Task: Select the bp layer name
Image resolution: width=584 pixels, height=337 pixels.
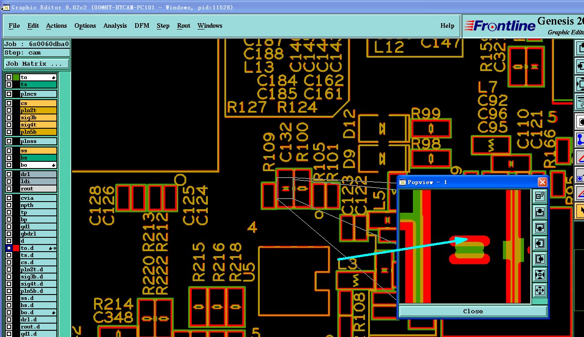Action: 39,219
